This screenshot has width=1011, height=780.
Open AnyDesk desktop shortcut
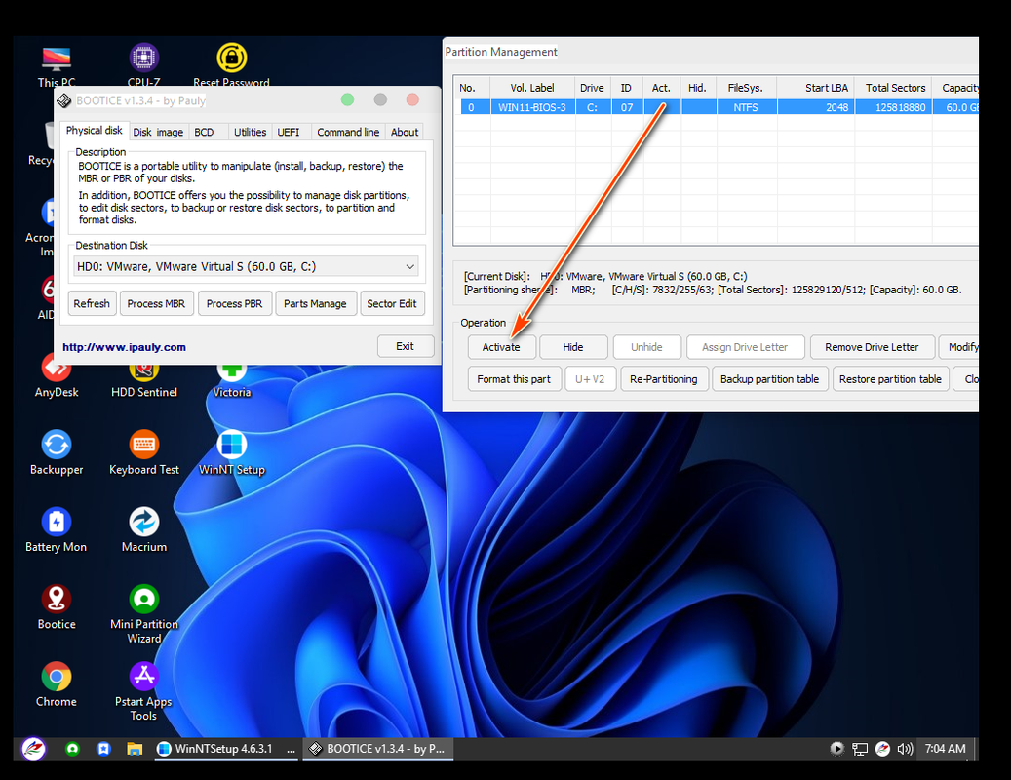click(57, 377)
